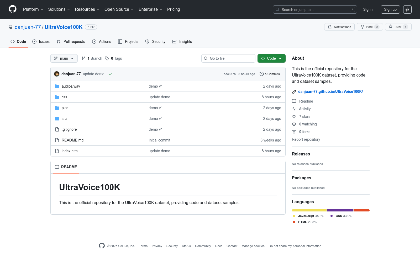Open the pics folder
The height and width of the screenshot is (263, 420).
coord(65,108)
